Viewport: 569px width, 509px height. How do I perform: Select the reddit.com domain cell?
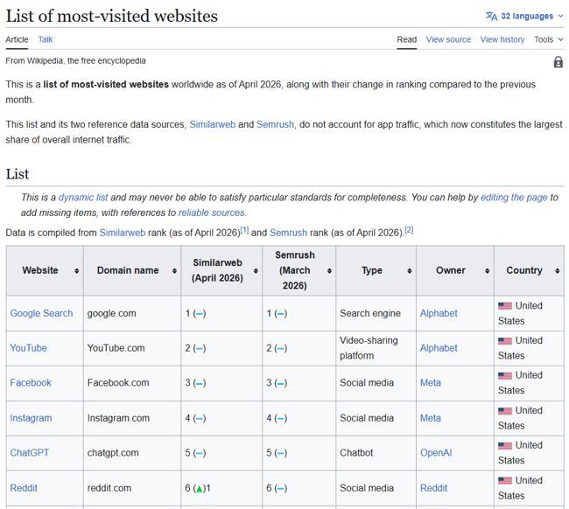tap(132, 488)
